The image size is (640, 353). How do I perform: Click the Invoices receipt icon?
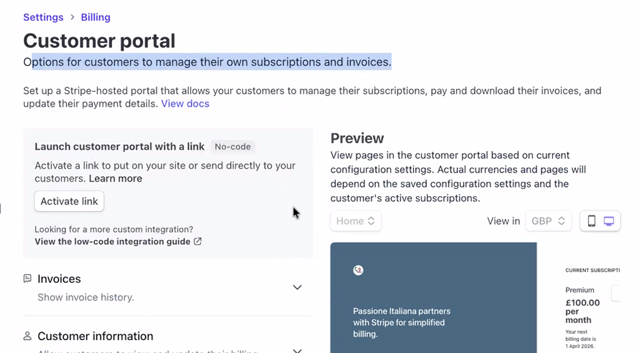pos(27,279)
